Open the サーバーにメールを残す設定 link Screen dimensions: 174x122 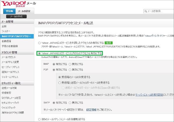(x=149, y=95)
